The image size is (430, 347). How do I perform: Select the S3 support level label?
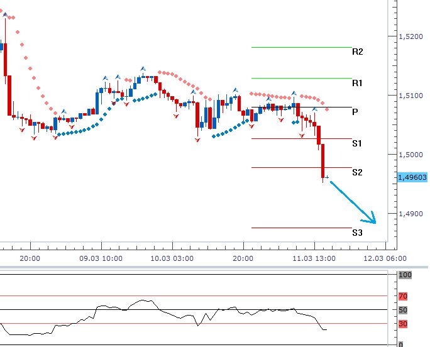coord(357,233)
